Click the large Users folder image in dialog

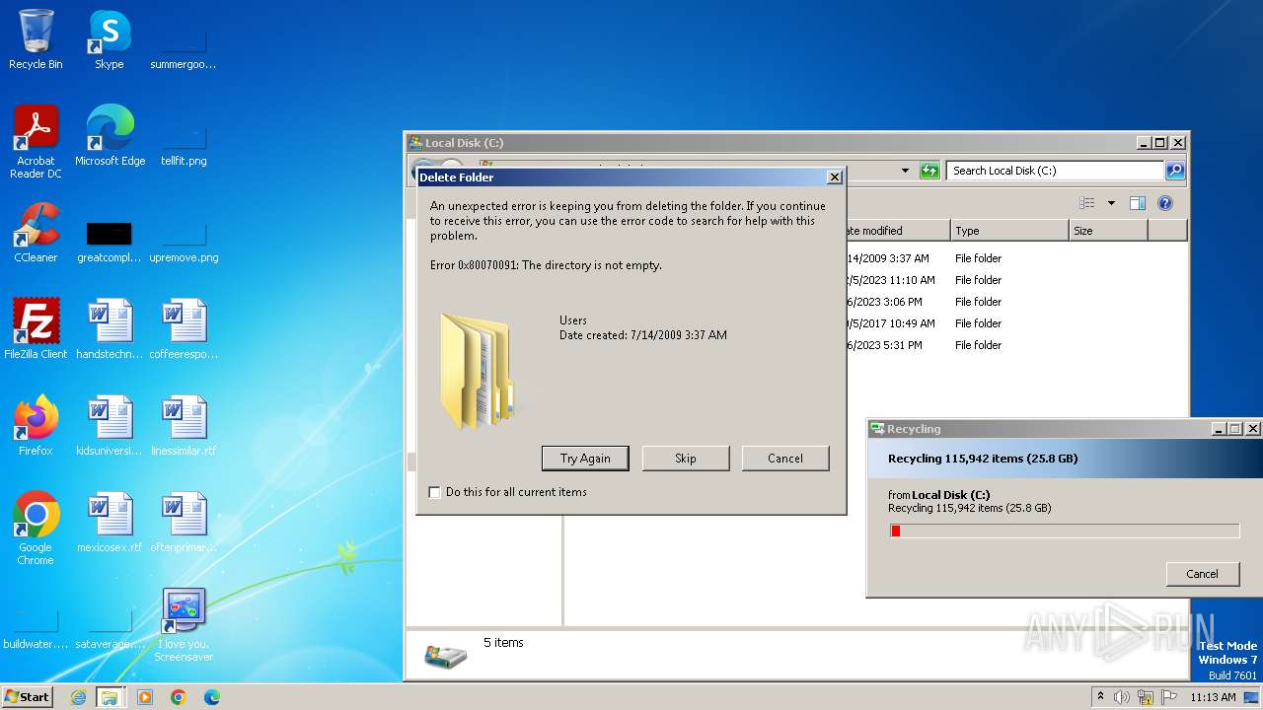click(x=478, y=370)
